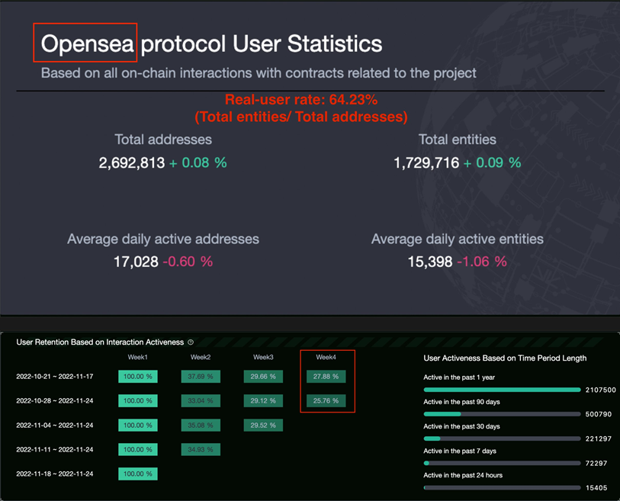The height and width of the screenshot is (501, 620).
Task: Select the 34.93 % retention cell
Action: [x=201, y=449]
